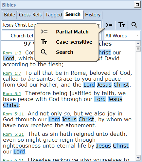The width and height of the screenshot is (142, 162).
Task: Follow the Rom 5:1 reference link
Action: 12,94
